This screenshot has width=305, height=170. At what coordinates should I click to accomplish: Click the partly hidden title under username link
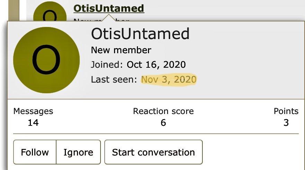[102, 20]
